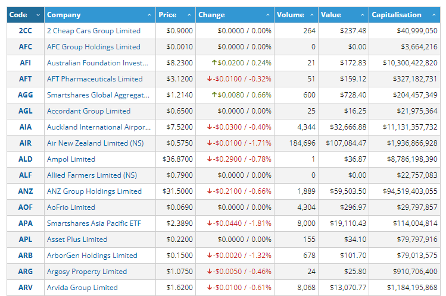The height and width of the screenshot is (296, 446).
Task: Click red down arrow in ANZ row
Action: (x=210, y=191)
